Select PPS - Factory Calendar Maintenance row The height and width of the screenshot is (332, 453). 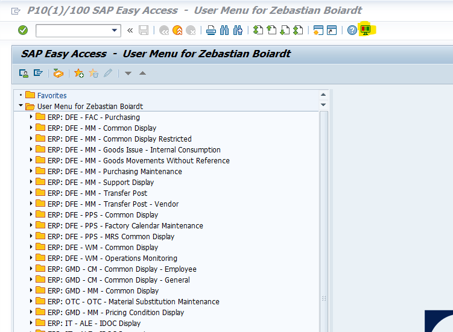pos(125,226)
